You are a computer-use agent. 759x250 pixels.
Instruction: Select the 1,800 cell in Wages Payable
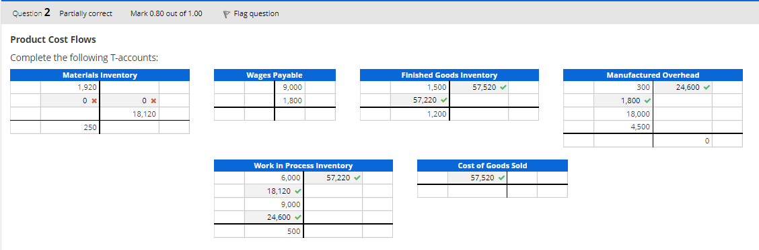click(290, 101)
